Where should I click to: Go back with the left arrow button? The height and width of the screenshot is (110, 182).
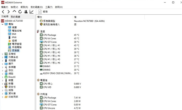(x=3, y=12)
